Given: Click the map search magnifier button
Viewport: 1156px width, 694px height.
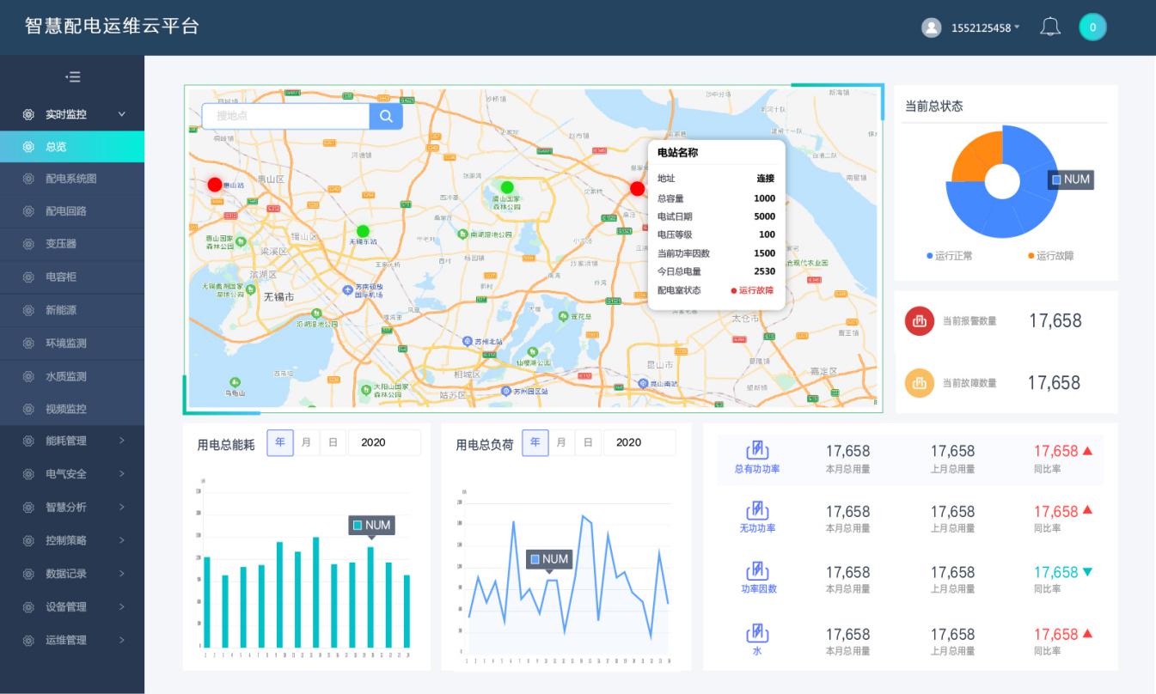Looking at the screenshot, I should tap(386, 117).
